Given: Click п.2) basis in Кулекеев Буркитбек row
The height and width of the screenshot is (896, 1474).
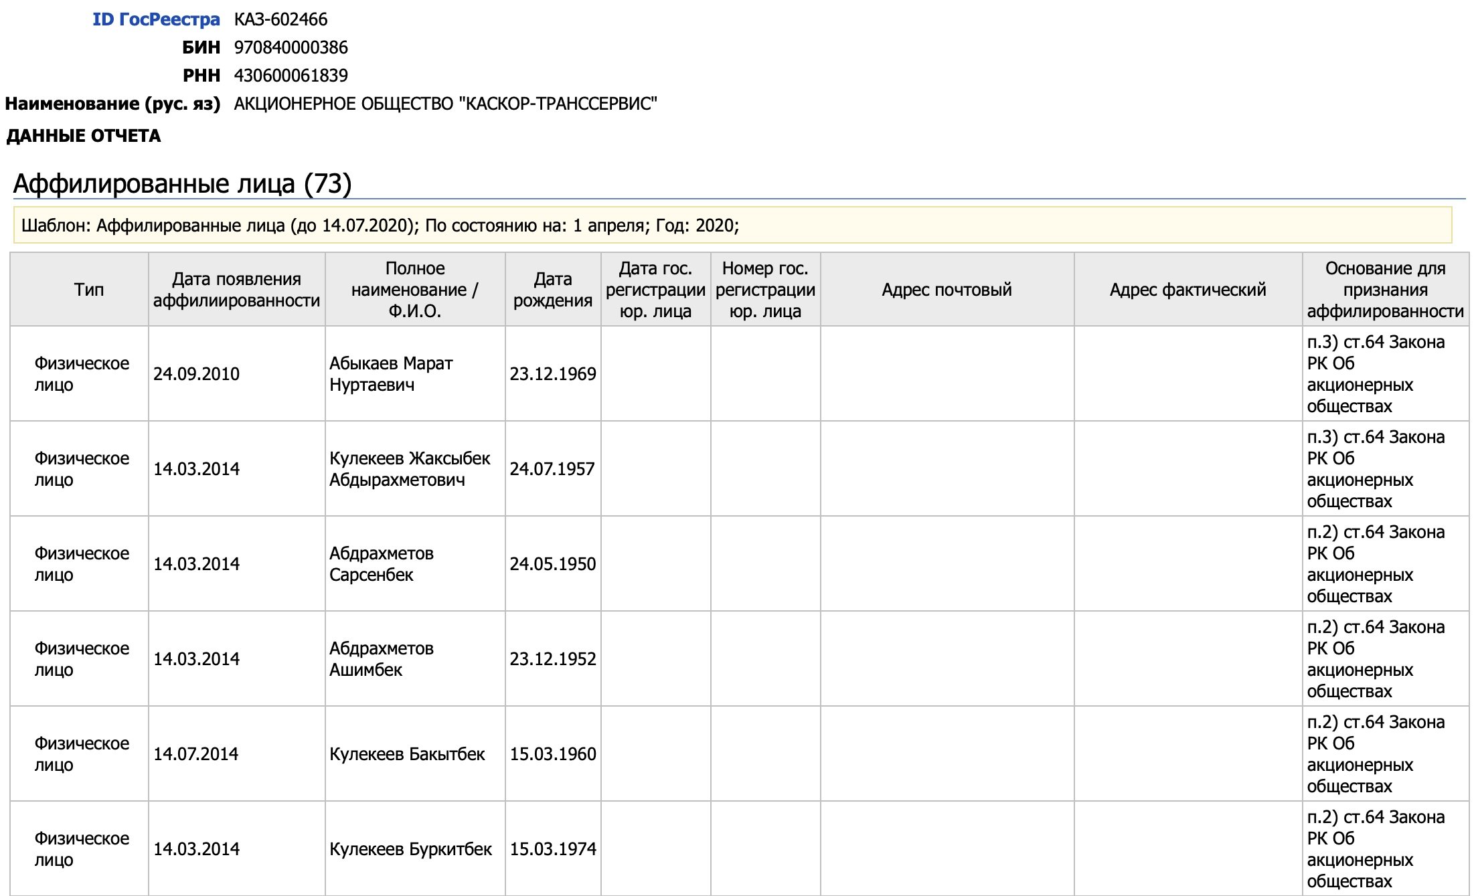Looking at the screenshot, I should [1376, 849].
